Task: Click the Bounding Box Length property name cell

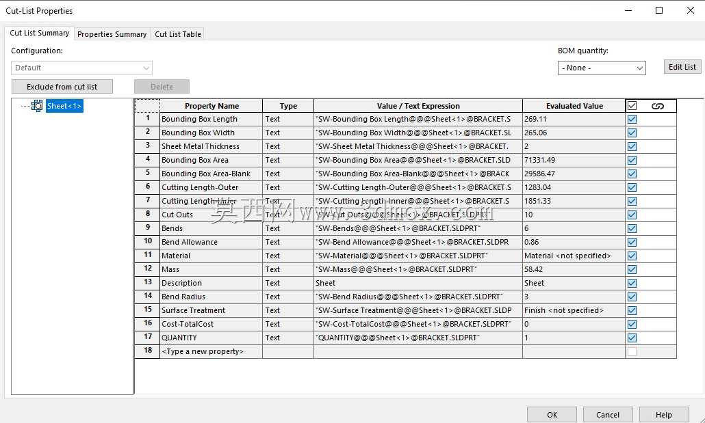Action: click(x=211, y=119)
